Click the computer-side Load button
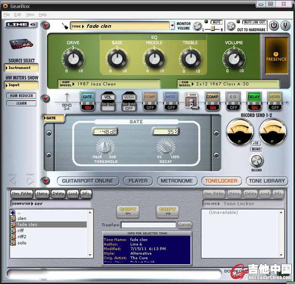The image size is (295, 284). pyautogui.click(x=73, y=194)
